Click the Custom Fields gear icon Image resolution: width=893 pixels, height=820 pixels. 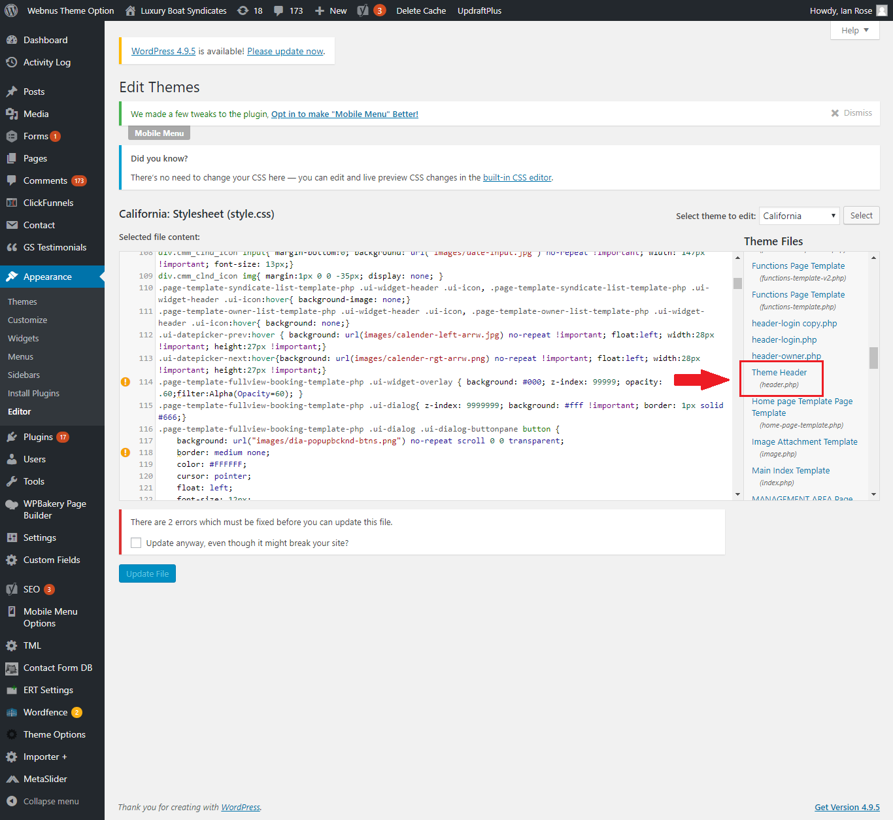click(12, 560)
